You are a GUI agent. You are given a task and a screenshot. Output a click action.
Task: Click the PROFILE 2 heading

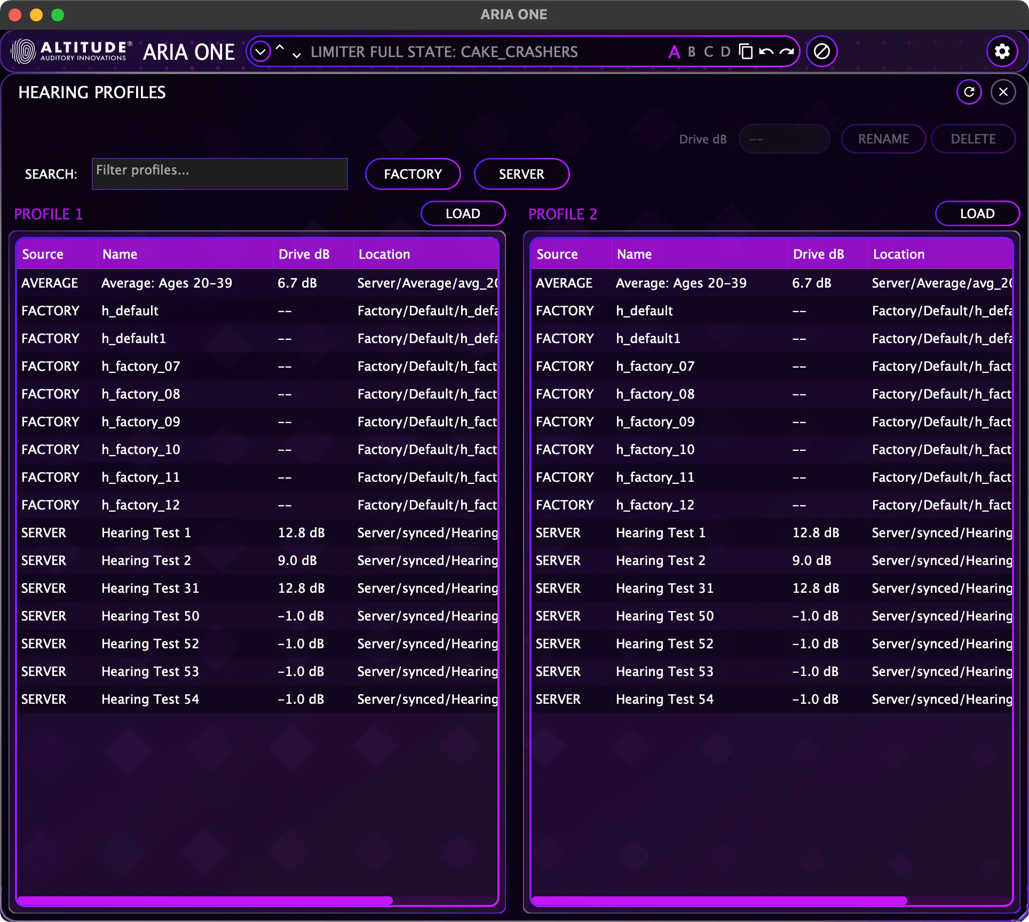pos(563,214)
